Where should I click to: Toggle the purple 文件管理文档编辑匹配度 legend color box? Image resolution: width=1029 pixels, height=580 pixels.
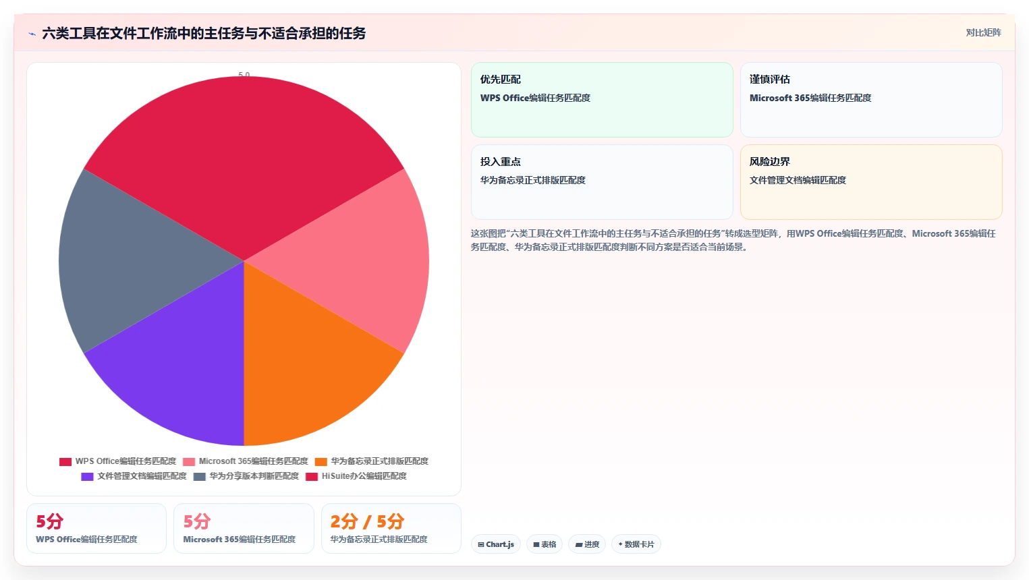[x=87, y=477]
